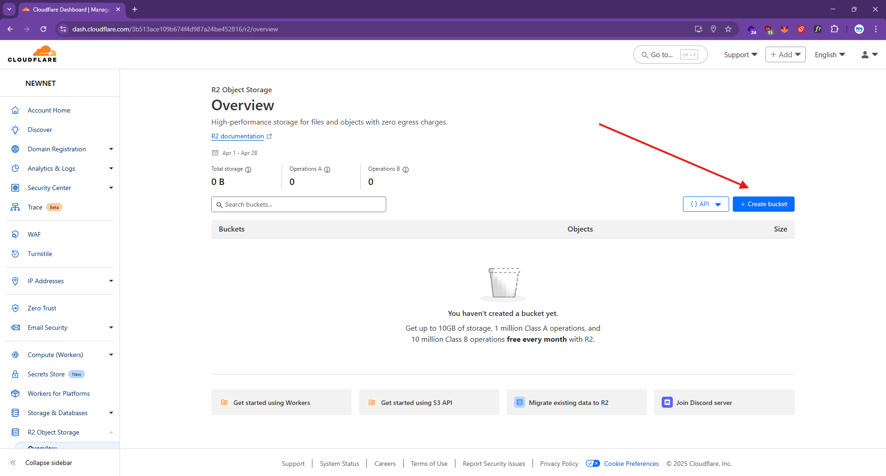The image size is (886, 476).
Task: Reload the page in browser
Action: point(43,29)
